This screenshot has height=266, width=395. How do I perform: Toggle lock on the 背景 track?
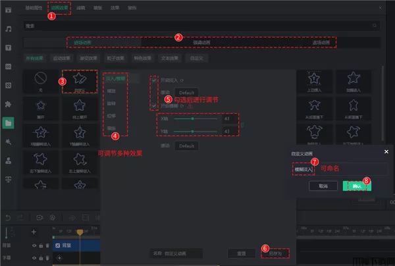pos(41,246)
